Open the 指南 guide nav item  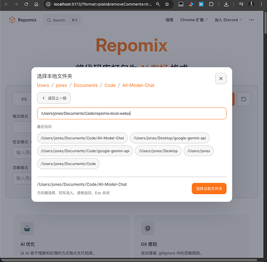coord(170,20)
